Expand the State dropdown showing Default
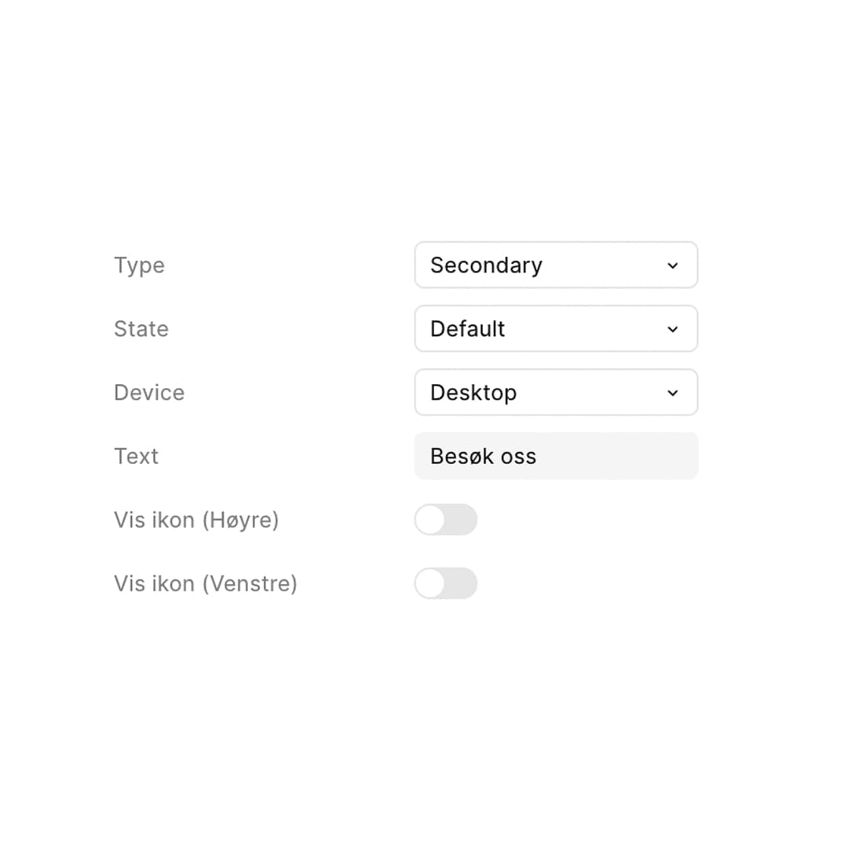848x848 pixels. point(556,329)
